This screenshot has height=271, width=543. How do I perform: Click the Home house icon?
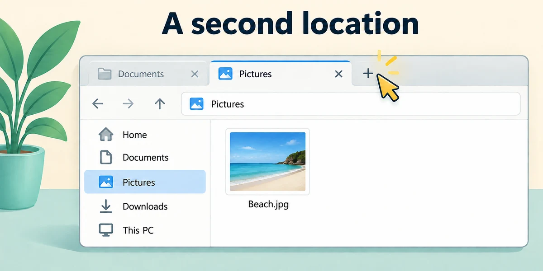tap(106, 134)
